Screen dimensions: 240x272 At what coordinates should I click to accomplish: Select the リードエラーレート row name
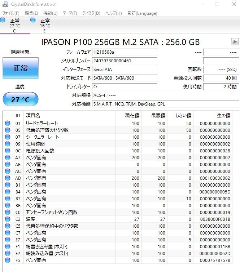[42, 123]
